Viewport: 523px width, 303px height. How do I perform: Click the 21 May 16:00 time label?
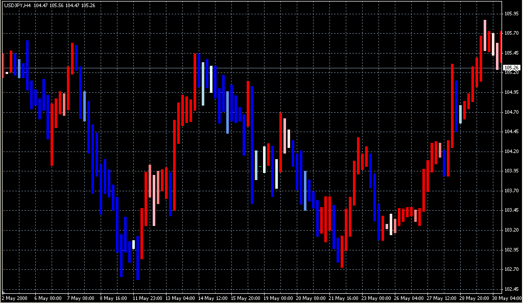point(344,298)
